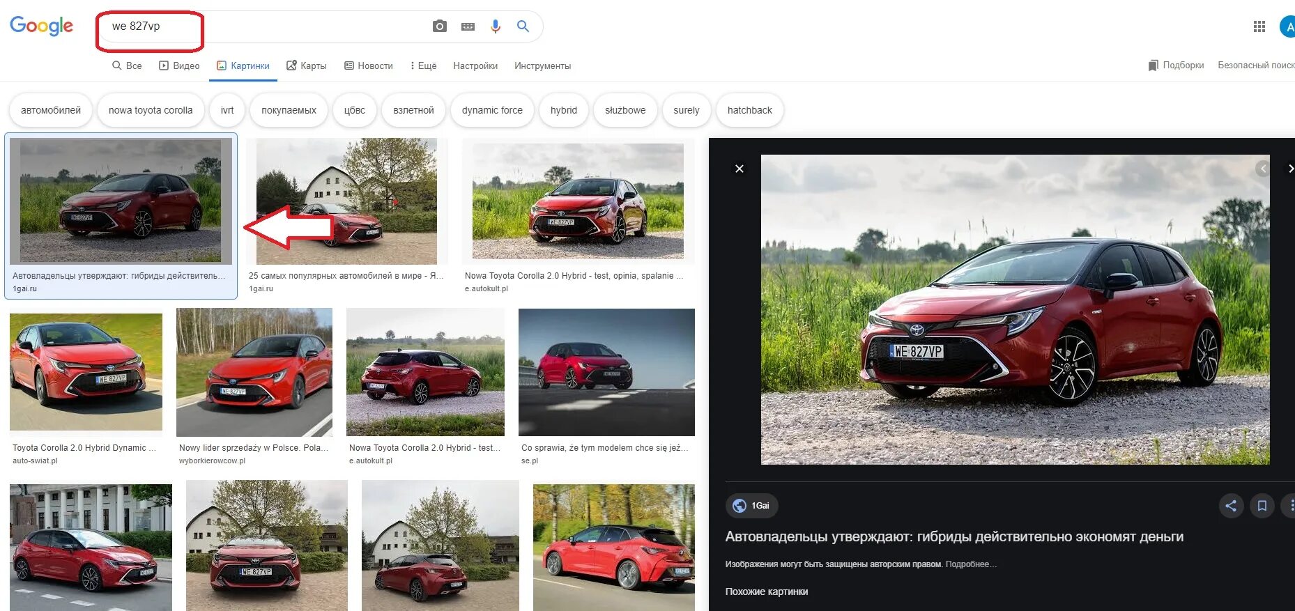This screenshot has width=1295, height=611.
Task: Select the взлетной suggestion chip
Action: (x=413, y=110)
